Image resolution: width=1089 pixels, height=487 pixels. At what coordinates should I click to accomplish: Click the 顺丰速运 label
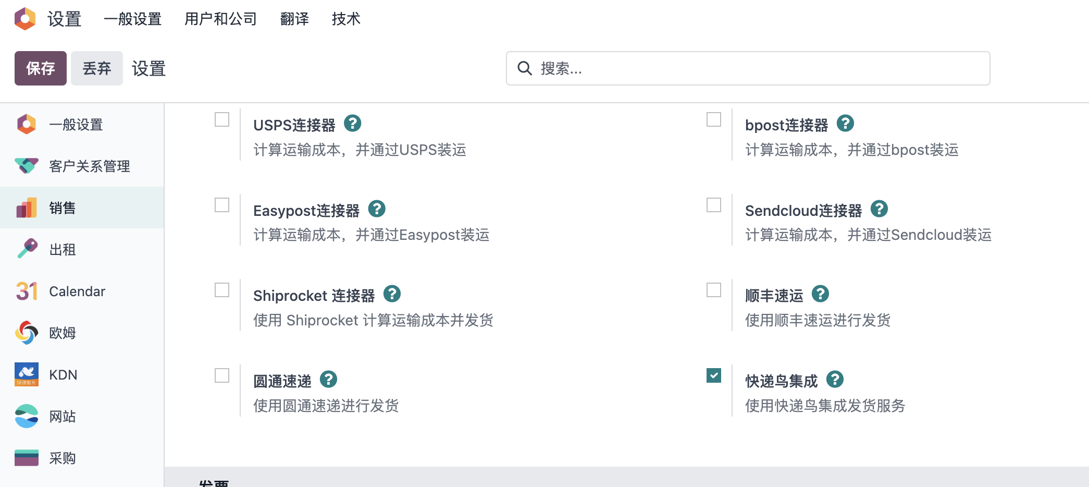(x=774, y=296)
